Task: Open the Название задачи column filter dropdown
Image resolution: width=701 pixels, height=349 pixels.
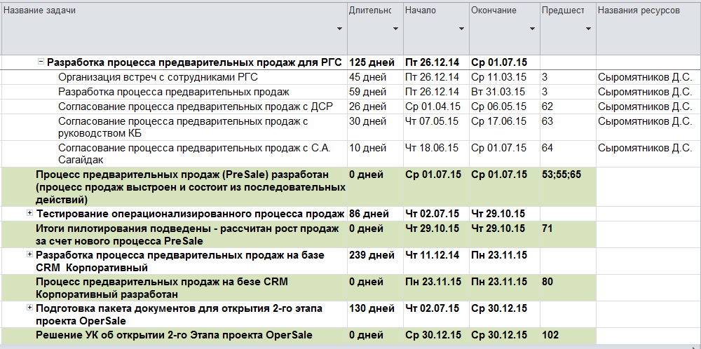Action: coord(339,29)
